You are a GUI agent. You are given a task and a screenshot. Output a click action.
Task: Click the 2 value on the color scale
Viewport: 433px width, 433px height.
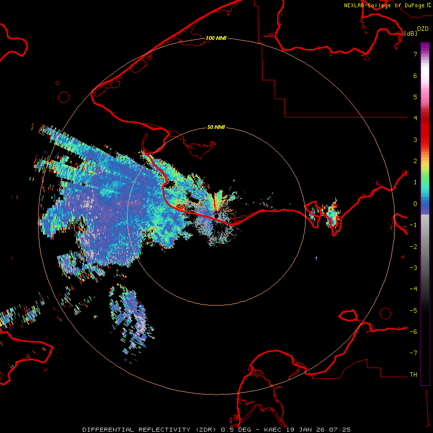(415, 161)
